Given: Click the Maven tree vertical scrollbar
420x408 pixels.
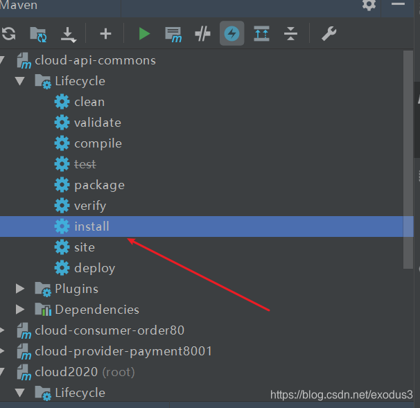Looking at the screenshot, I should pos(408,159).
